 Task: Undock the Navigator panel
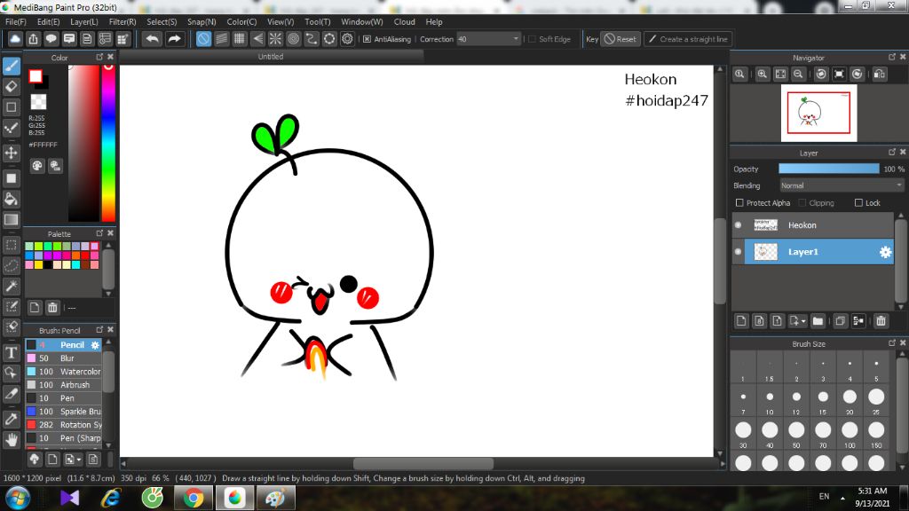(891, 57)
